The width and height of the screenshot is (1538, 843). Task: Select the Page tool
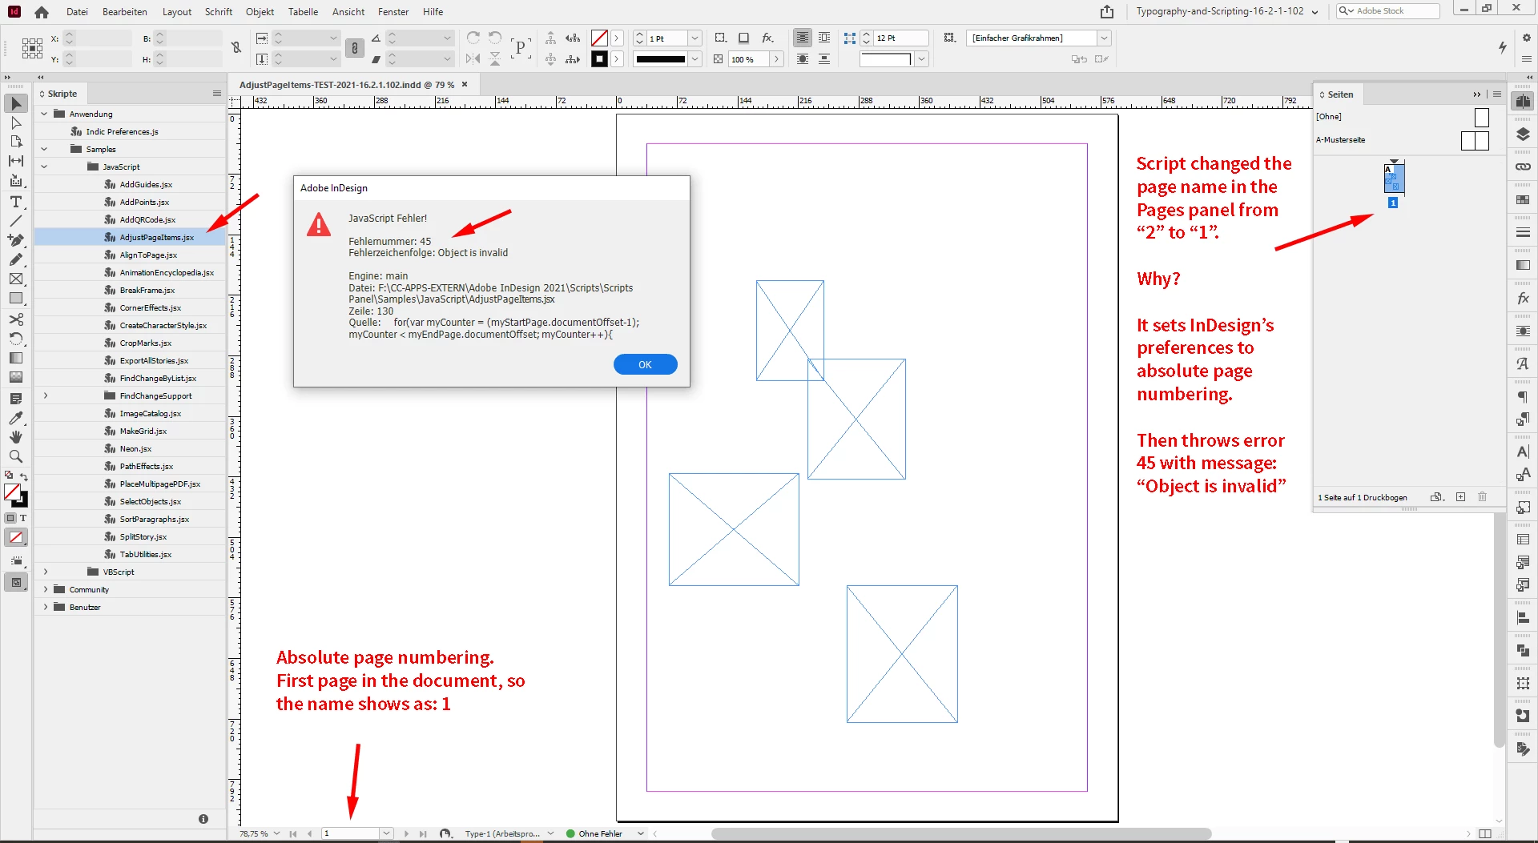coord(16,142)
